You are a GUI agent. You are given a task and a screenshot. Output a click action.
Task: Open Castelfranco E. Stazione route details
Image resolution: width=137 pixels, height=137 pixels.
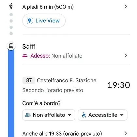click(x=67, y=81)
